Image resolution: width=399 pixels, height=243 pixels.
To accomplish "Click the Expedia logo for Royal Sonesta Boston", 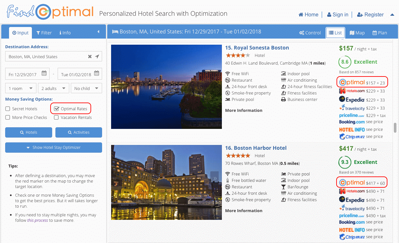I will tap(352, 100).
